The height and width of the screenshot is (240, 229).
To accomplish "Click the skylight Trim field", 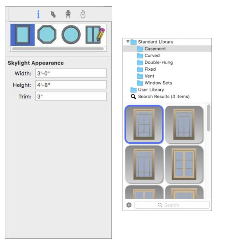I will (71, 96).
